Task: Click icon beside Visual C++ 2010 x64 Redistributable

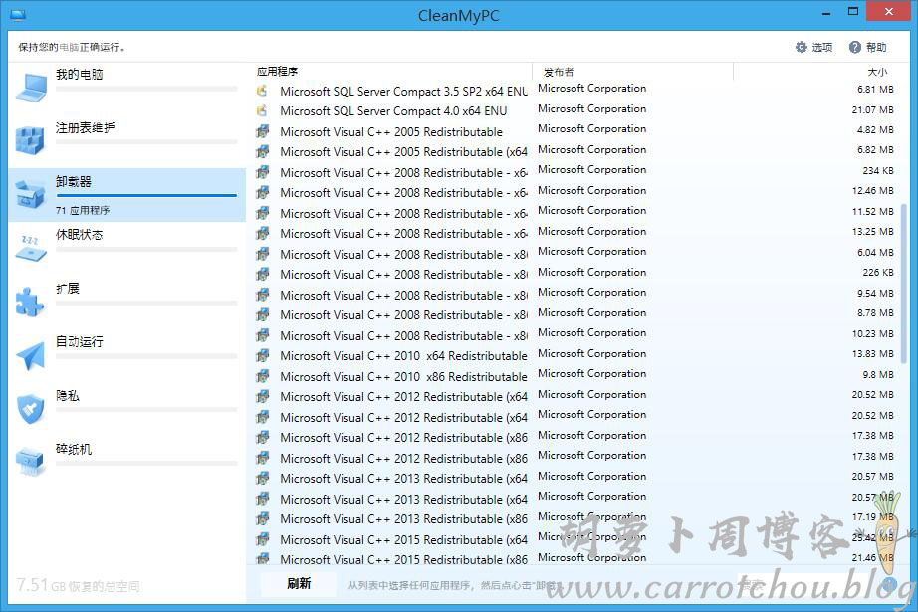Action: 263,355
